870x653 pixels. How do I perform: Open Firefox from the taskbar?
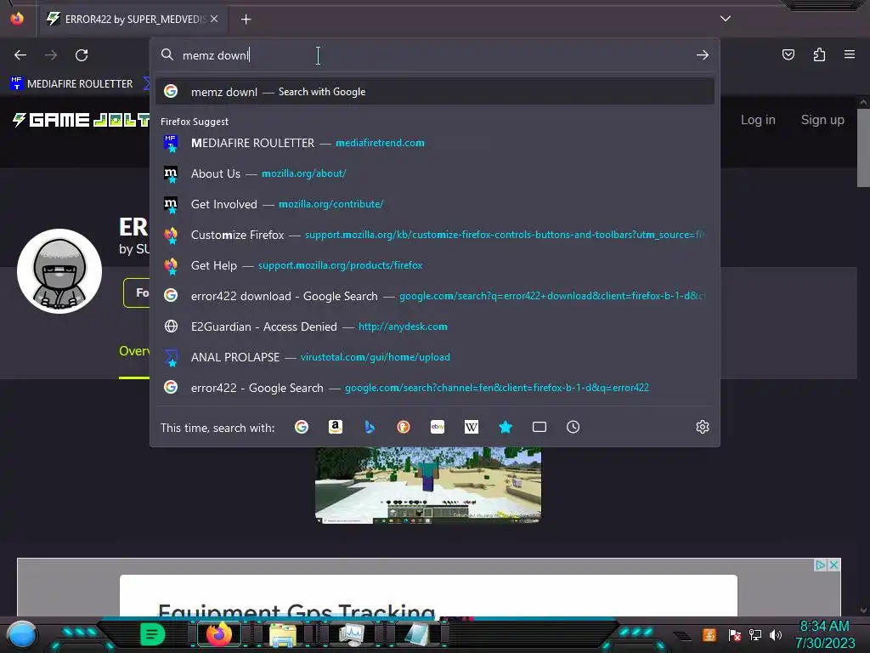coord(218,633)
